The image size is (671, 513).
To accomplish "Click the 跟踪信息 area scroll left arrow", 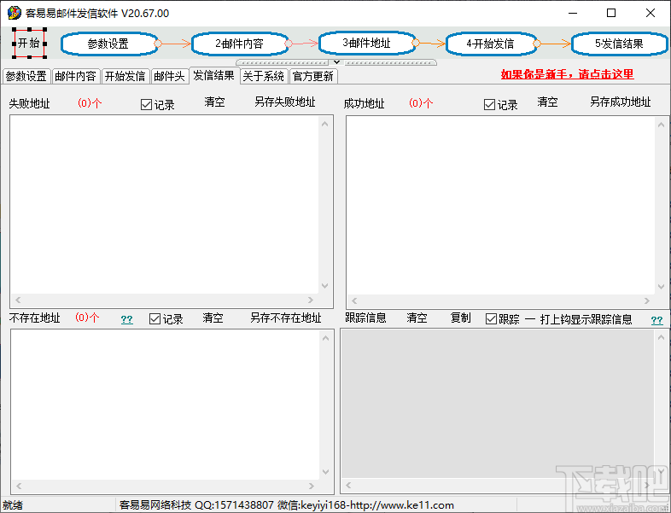I will click(x=348, y=485).
